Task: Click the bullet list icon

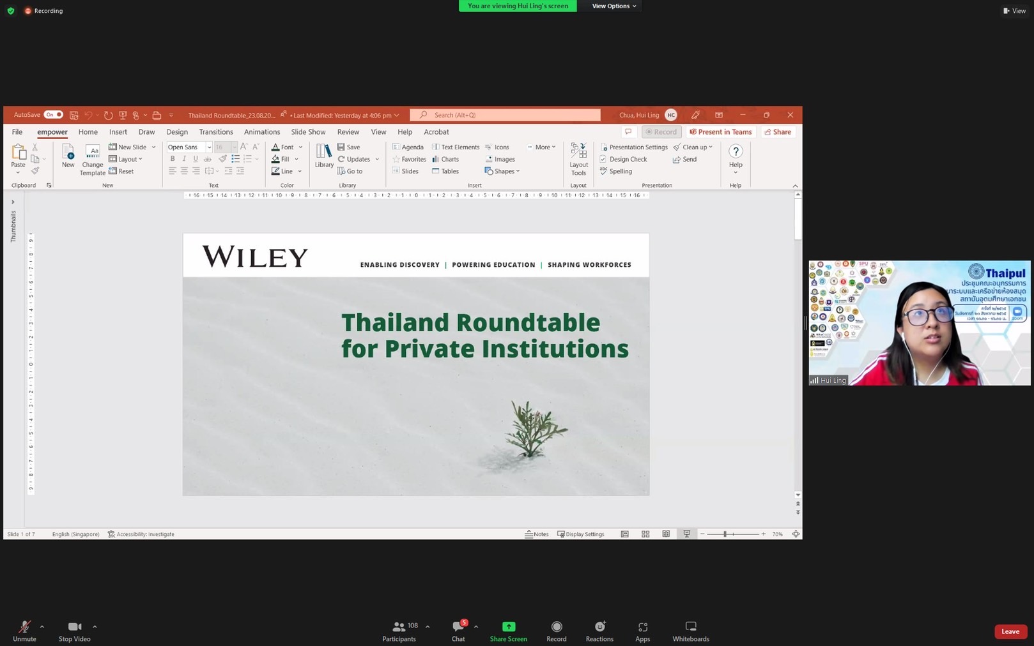Action: (236, 159)
